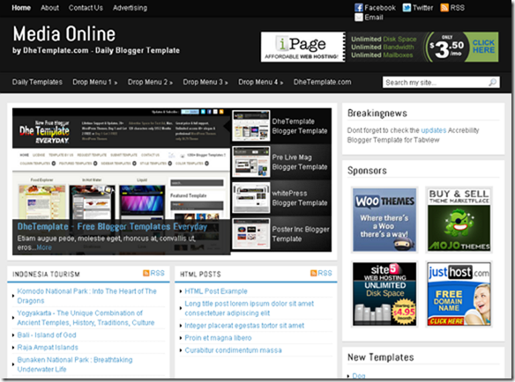Screen dimensions: 515x382
Task: Open the Mojo Themes sponsor ad
Action: point(459,219)
